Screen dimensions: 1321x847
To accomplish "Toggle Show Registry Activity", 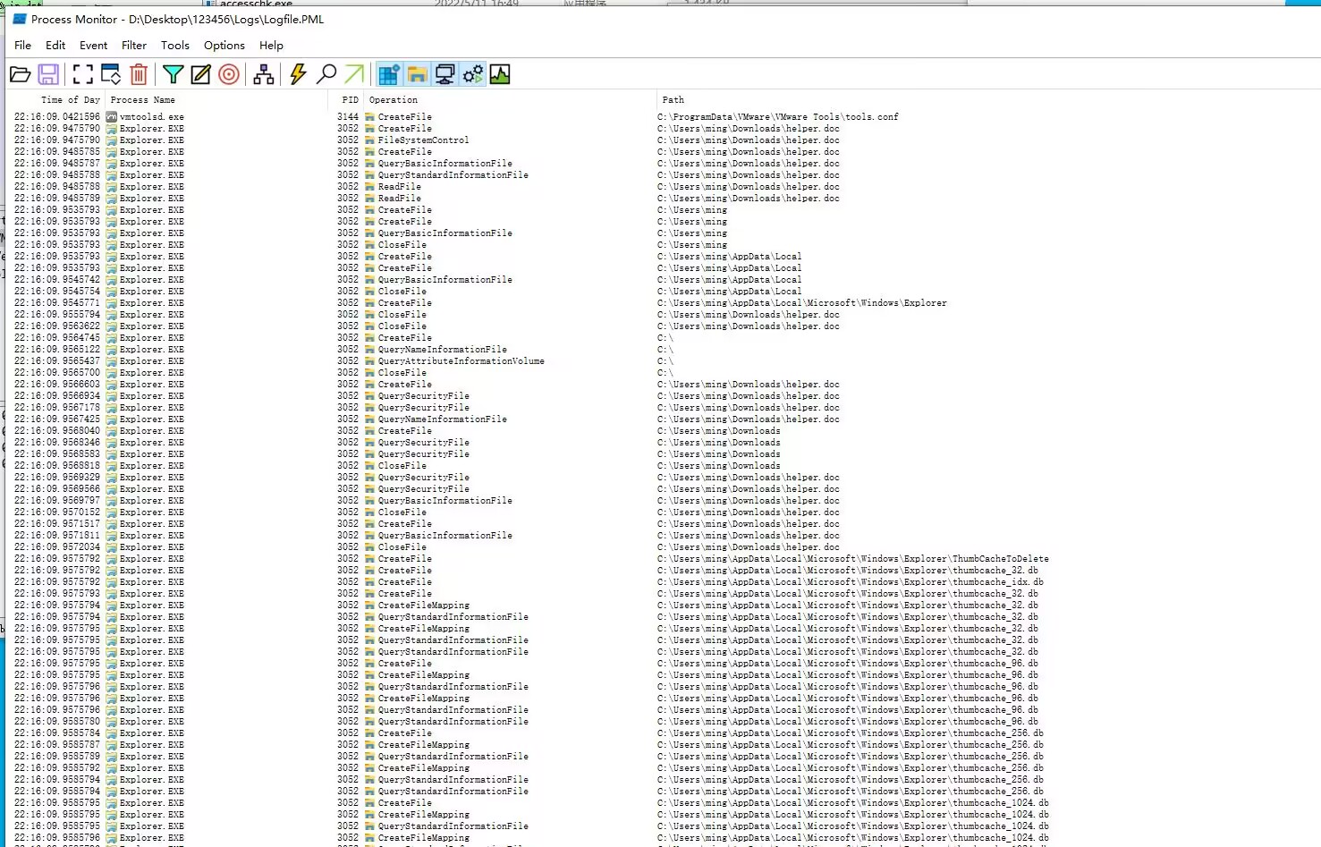I will (x=389, y=74).
